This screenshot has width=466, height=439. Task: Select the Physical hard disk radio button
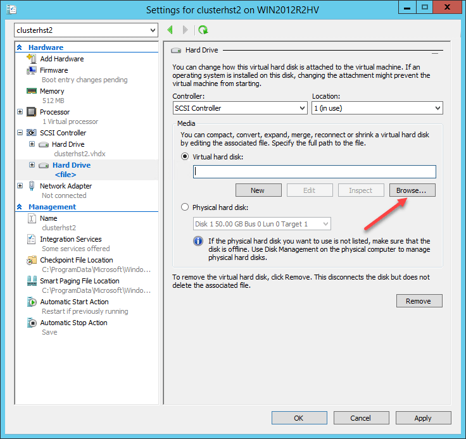[x=185, y=207]
